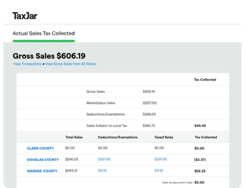The height and width of the screenshot is (188, 251).
Task: Open the Washoe County link
Action: (42, 171)
